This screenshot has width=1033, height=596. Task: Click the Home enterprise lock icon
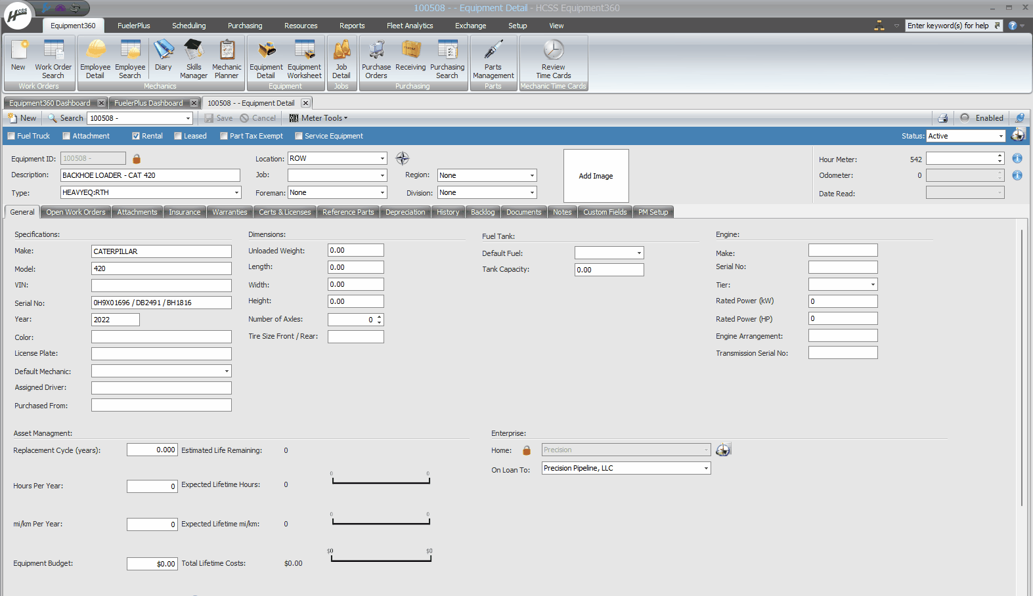527,450
